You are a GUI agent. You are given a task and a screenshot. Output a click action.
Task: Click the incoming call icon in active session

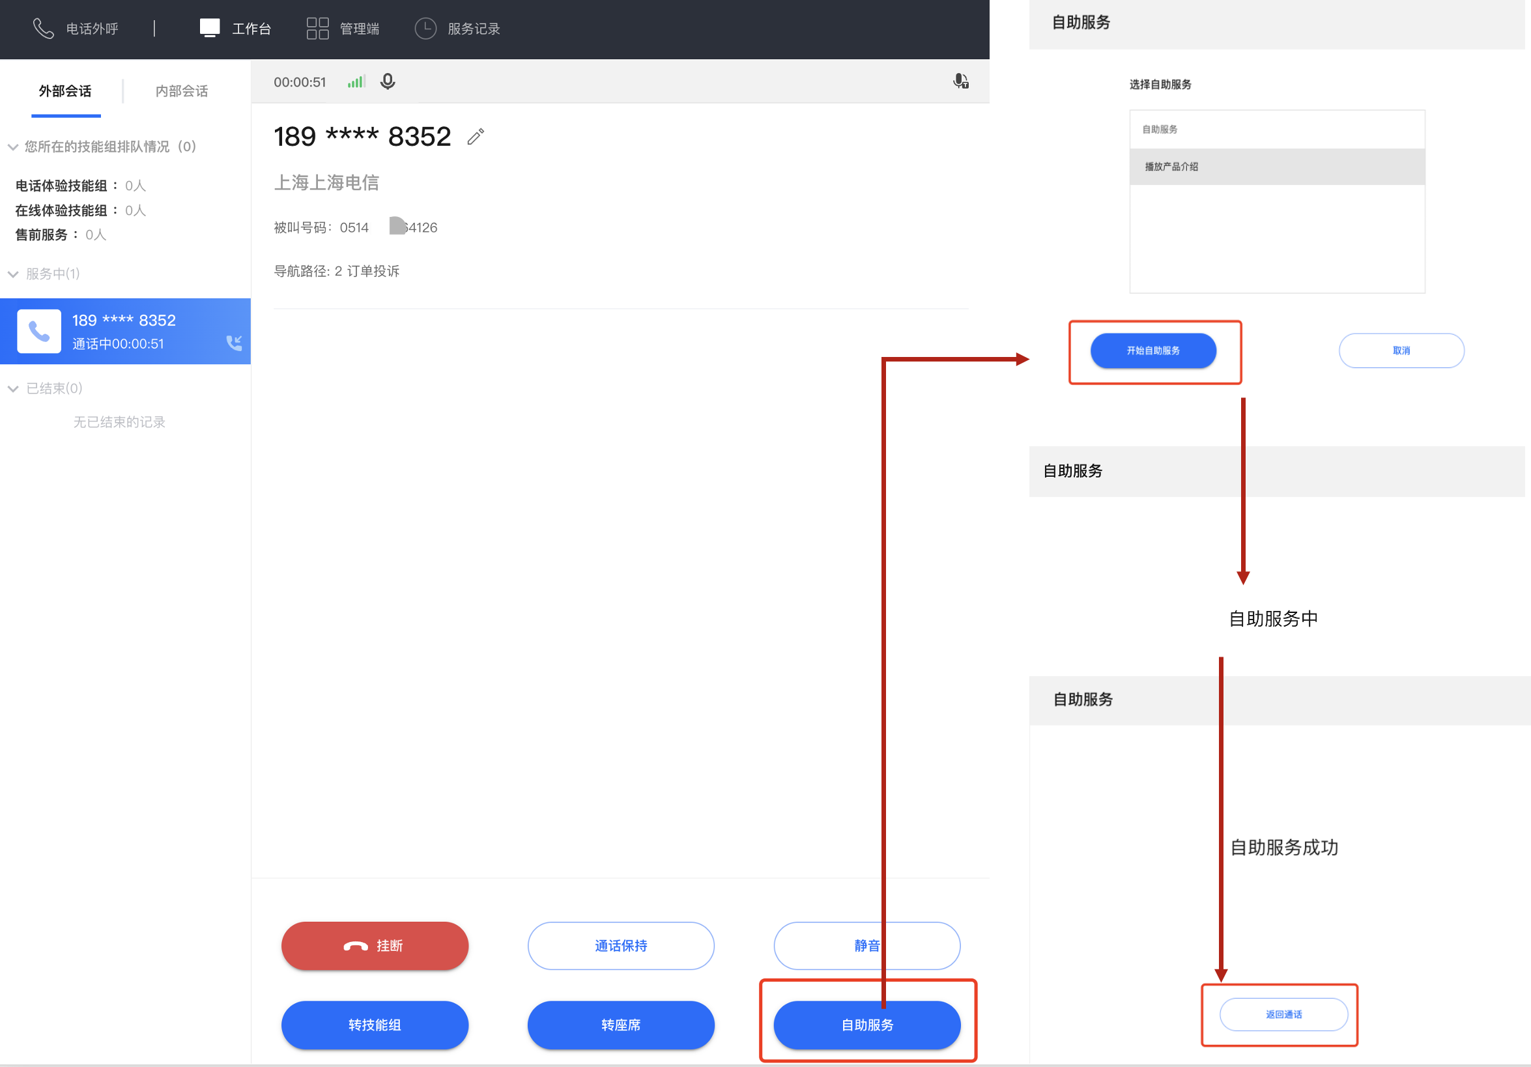pos(234,343)
